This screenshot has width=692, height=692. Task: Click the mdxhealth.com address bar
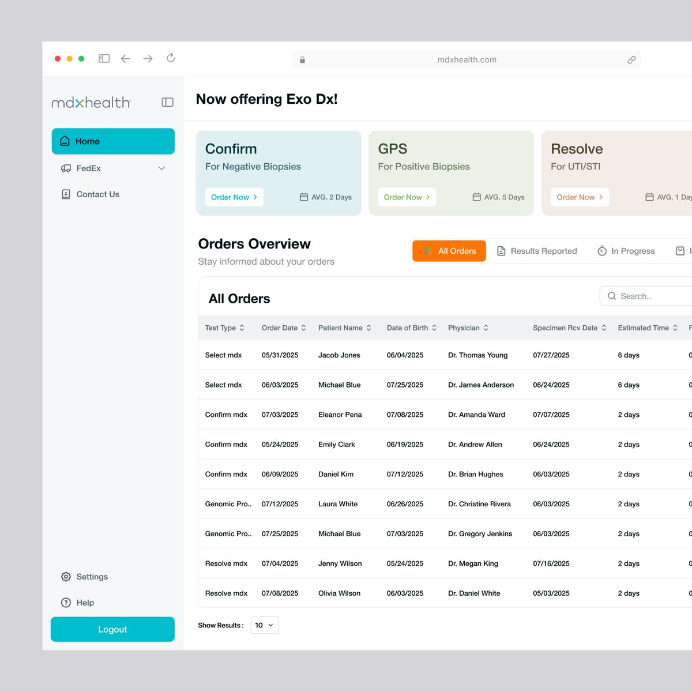[467, 60]
